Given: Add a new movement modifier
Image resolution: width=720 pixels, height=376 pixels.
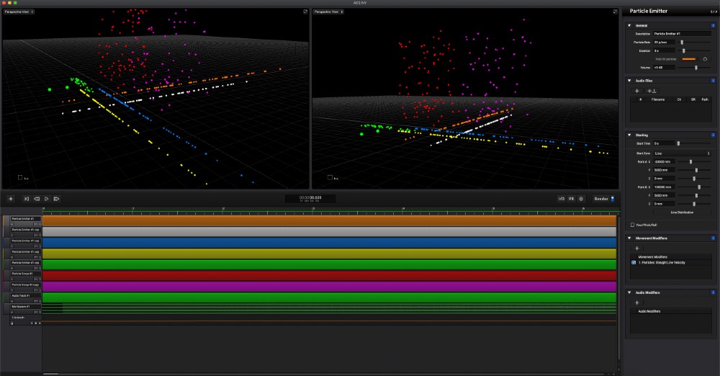Looking at the screenshot, I should (636, 248).
